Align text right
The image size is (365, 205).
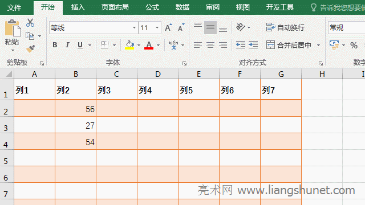point(223,45)
